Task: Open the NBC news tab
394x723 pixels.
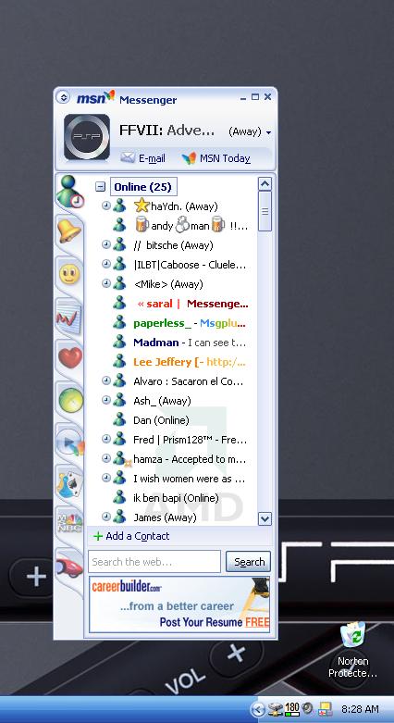Action: click(x=69, y=525)
